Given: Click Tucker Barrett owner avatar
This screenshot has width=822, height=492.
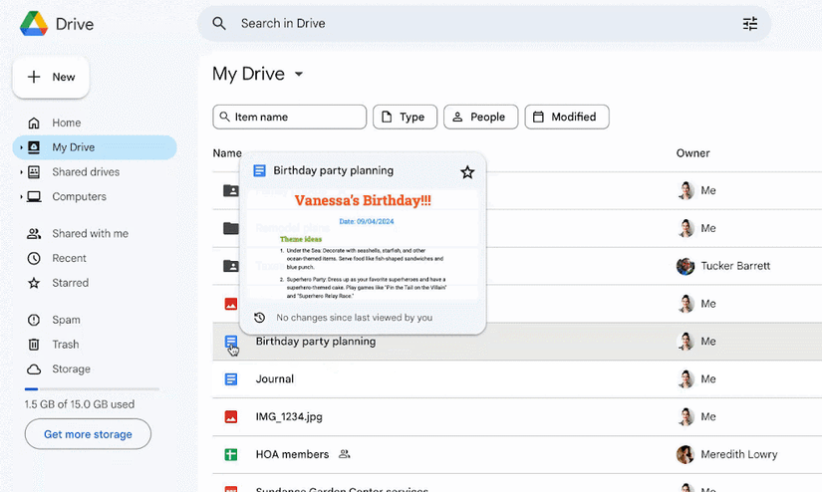Looking at the screenshot, I should click(x=685, y=266).
